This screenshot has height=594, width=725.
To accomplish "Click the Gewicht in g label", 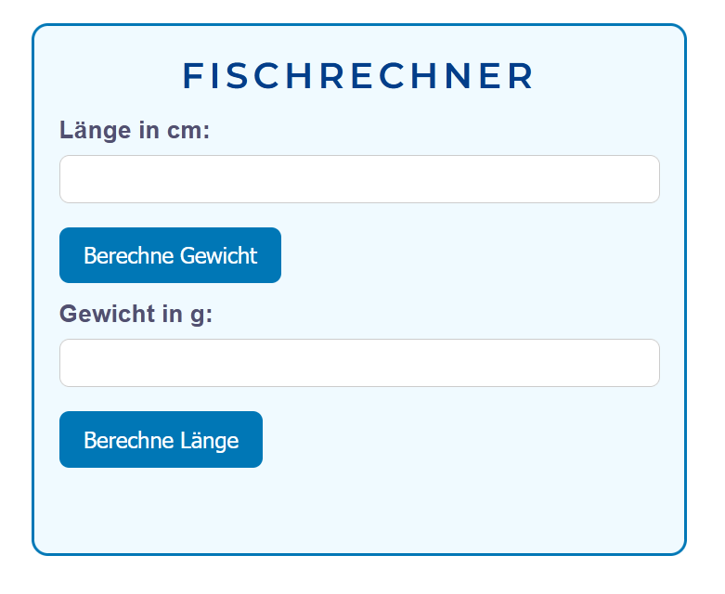I will coord(136,314).
